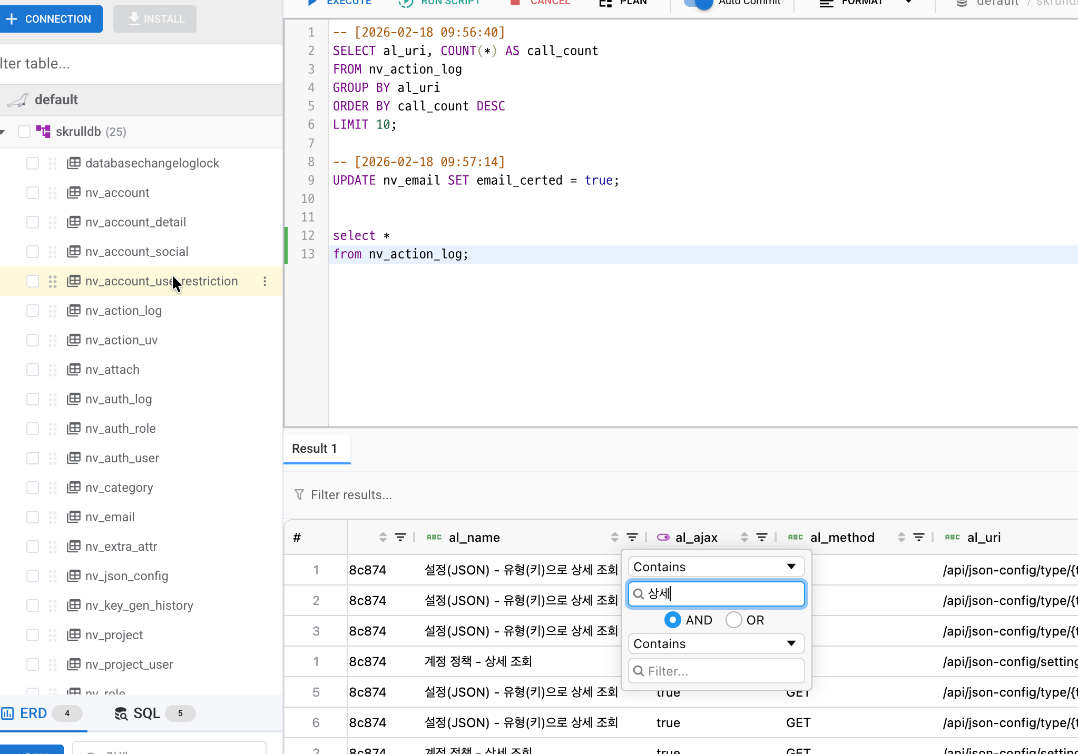Cancel the running query
Screen dimensions: 1078x754
click(539, 2)
